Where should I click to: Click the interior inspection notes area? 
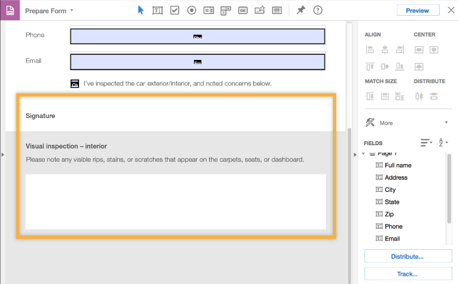pyautogui.click(x=176, y=202)
